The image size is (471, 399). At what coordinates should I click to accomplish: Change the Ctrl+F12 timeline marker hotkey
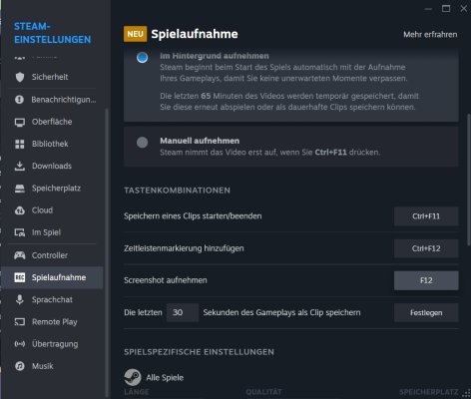[x=426, y=248]
